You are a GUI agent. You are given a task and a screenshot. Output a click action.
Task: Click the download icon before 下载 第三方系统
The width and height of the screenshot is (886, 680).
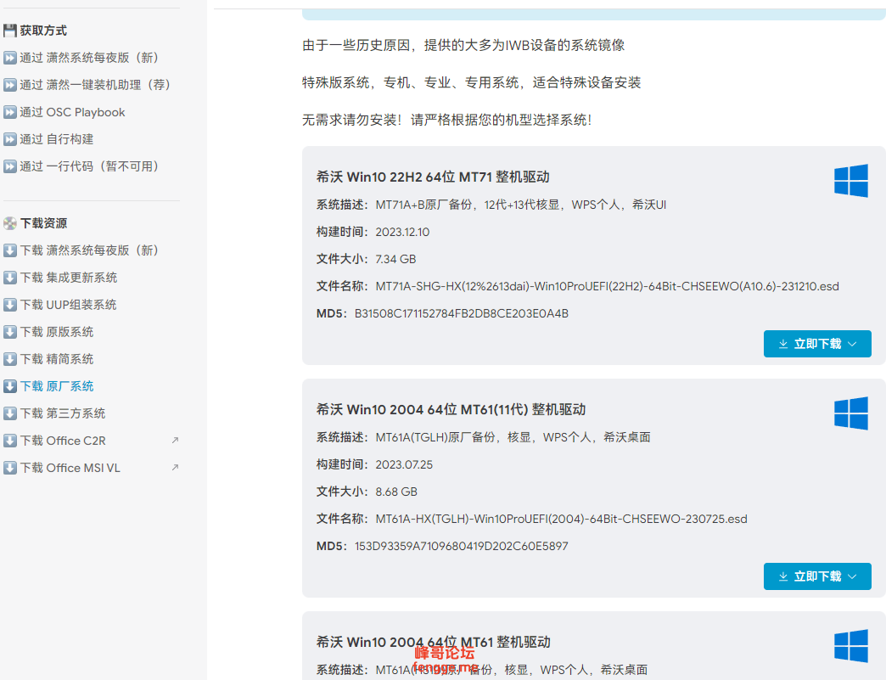[9, 413]
